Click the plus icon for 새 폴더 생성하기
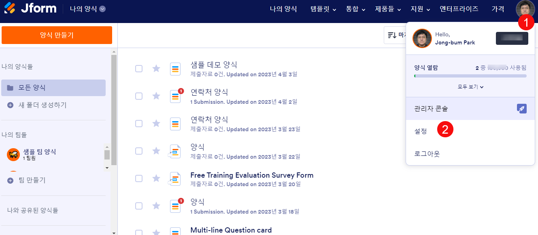Screen dimensions: 538x235 tap(11, 105)
